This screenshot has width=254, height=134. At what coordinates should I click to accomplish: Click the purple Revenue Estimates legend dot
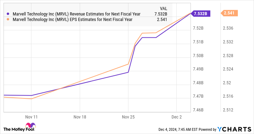pos(8,14)
